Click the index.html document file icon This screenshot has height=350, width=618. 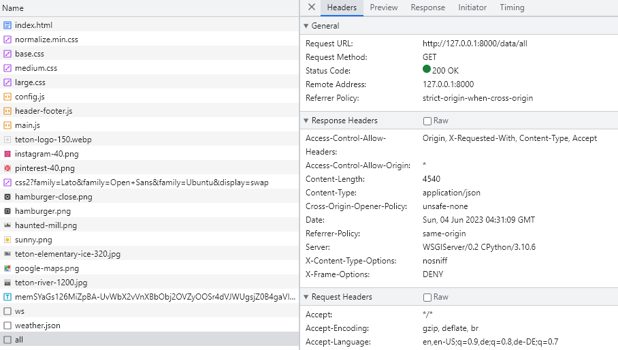7,25
